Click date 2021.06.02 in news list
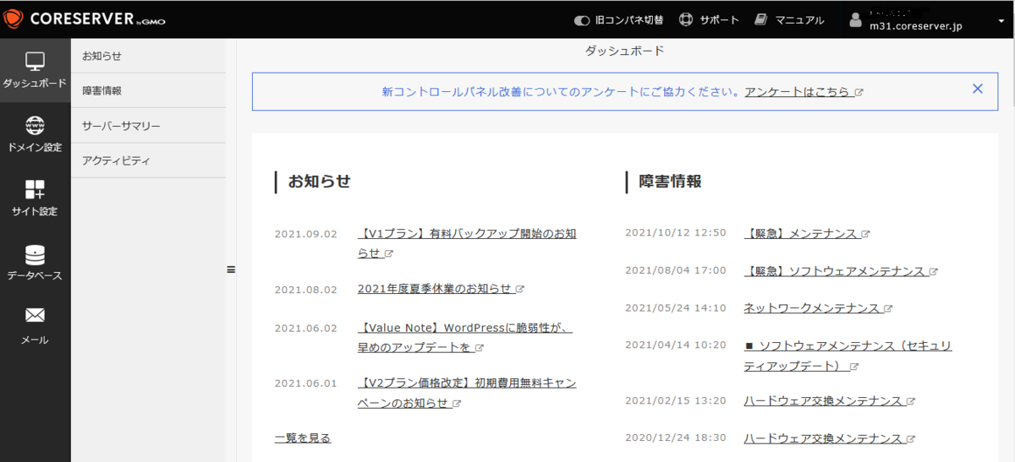This screenshot has height=462, width=1015. point(306,328)
